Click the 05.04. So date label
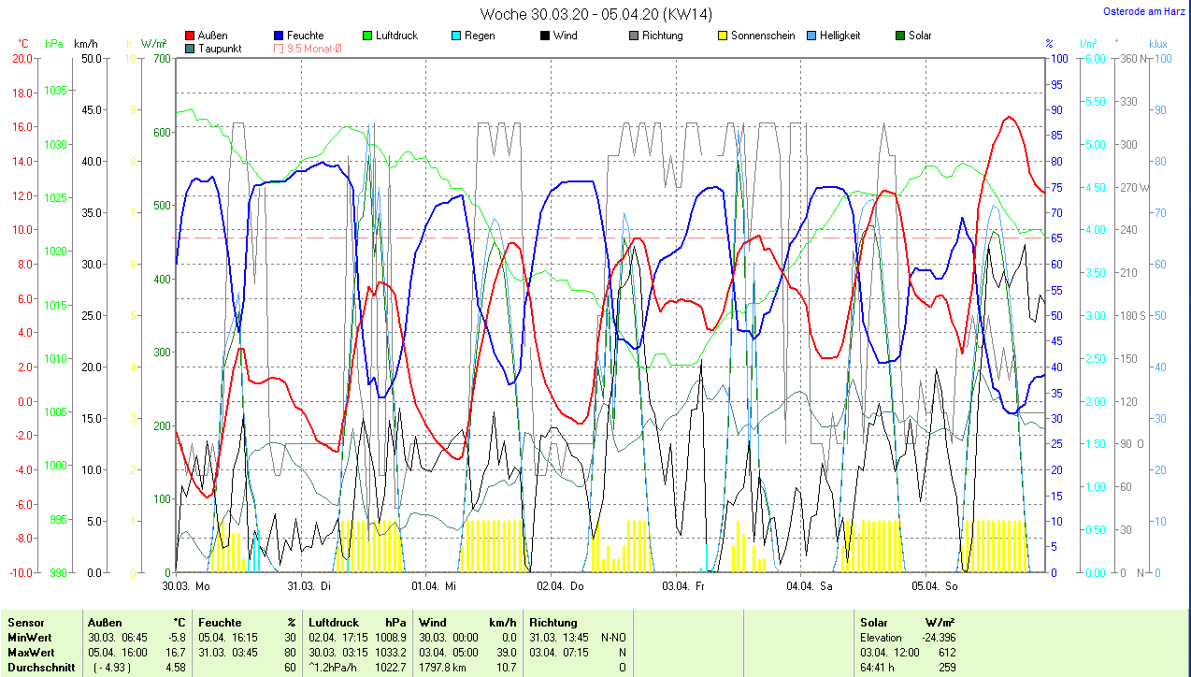This screenshot has height=677, width=1191. coord(934,586)
